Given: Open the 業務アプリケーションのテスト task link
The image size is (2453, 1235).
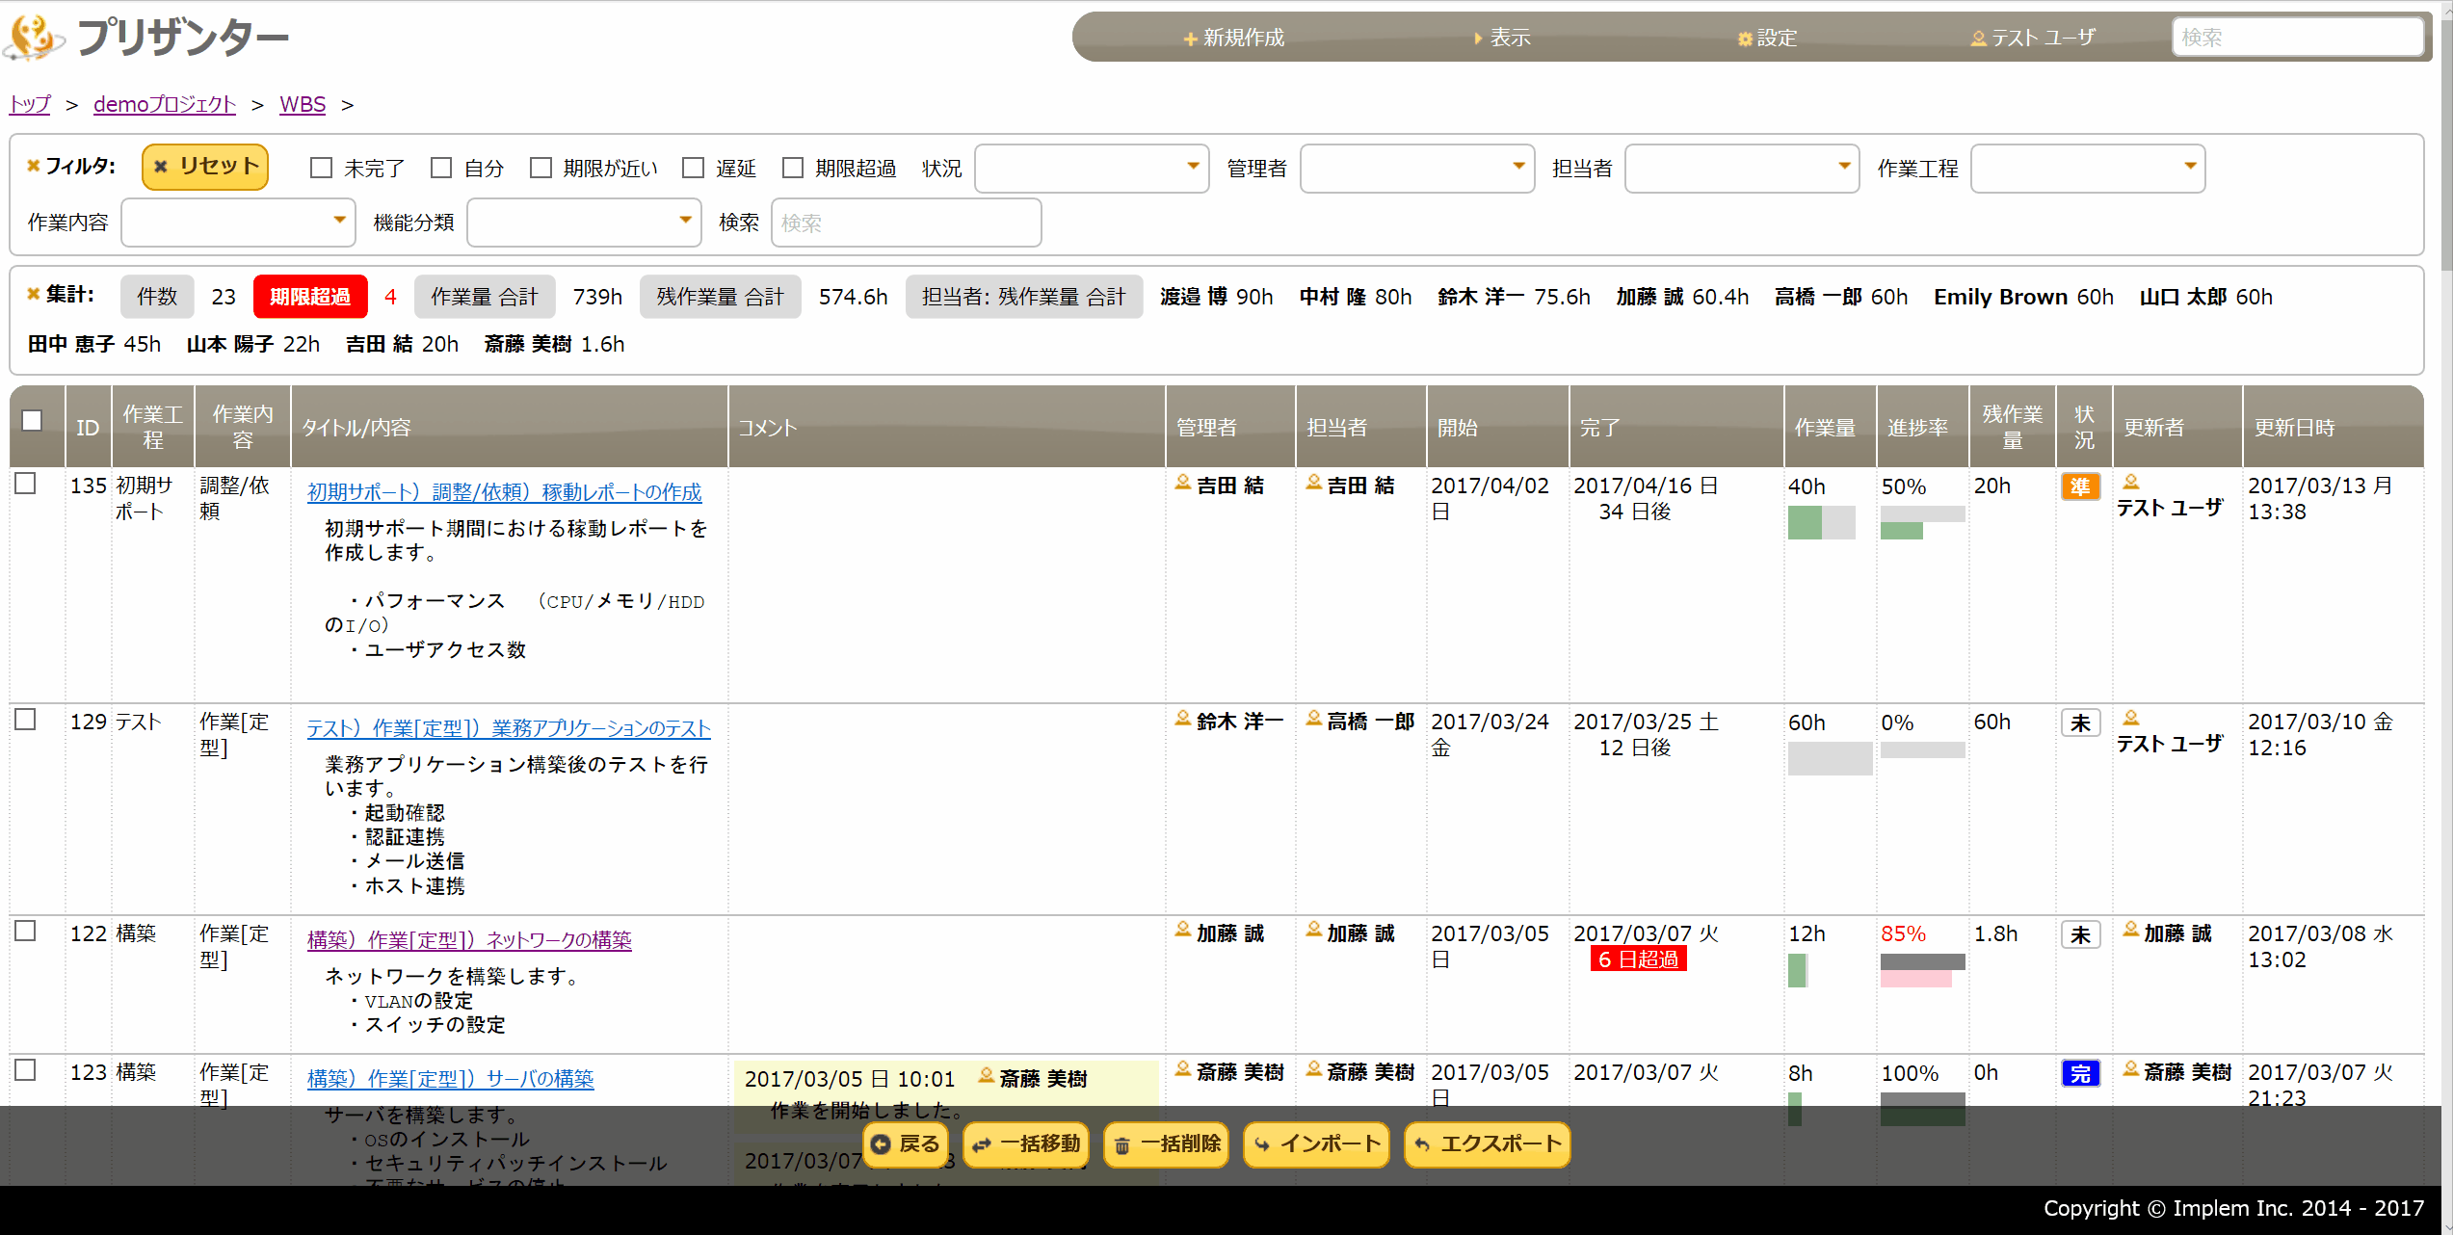Looking at the screenshot, I should coord(509,728).
